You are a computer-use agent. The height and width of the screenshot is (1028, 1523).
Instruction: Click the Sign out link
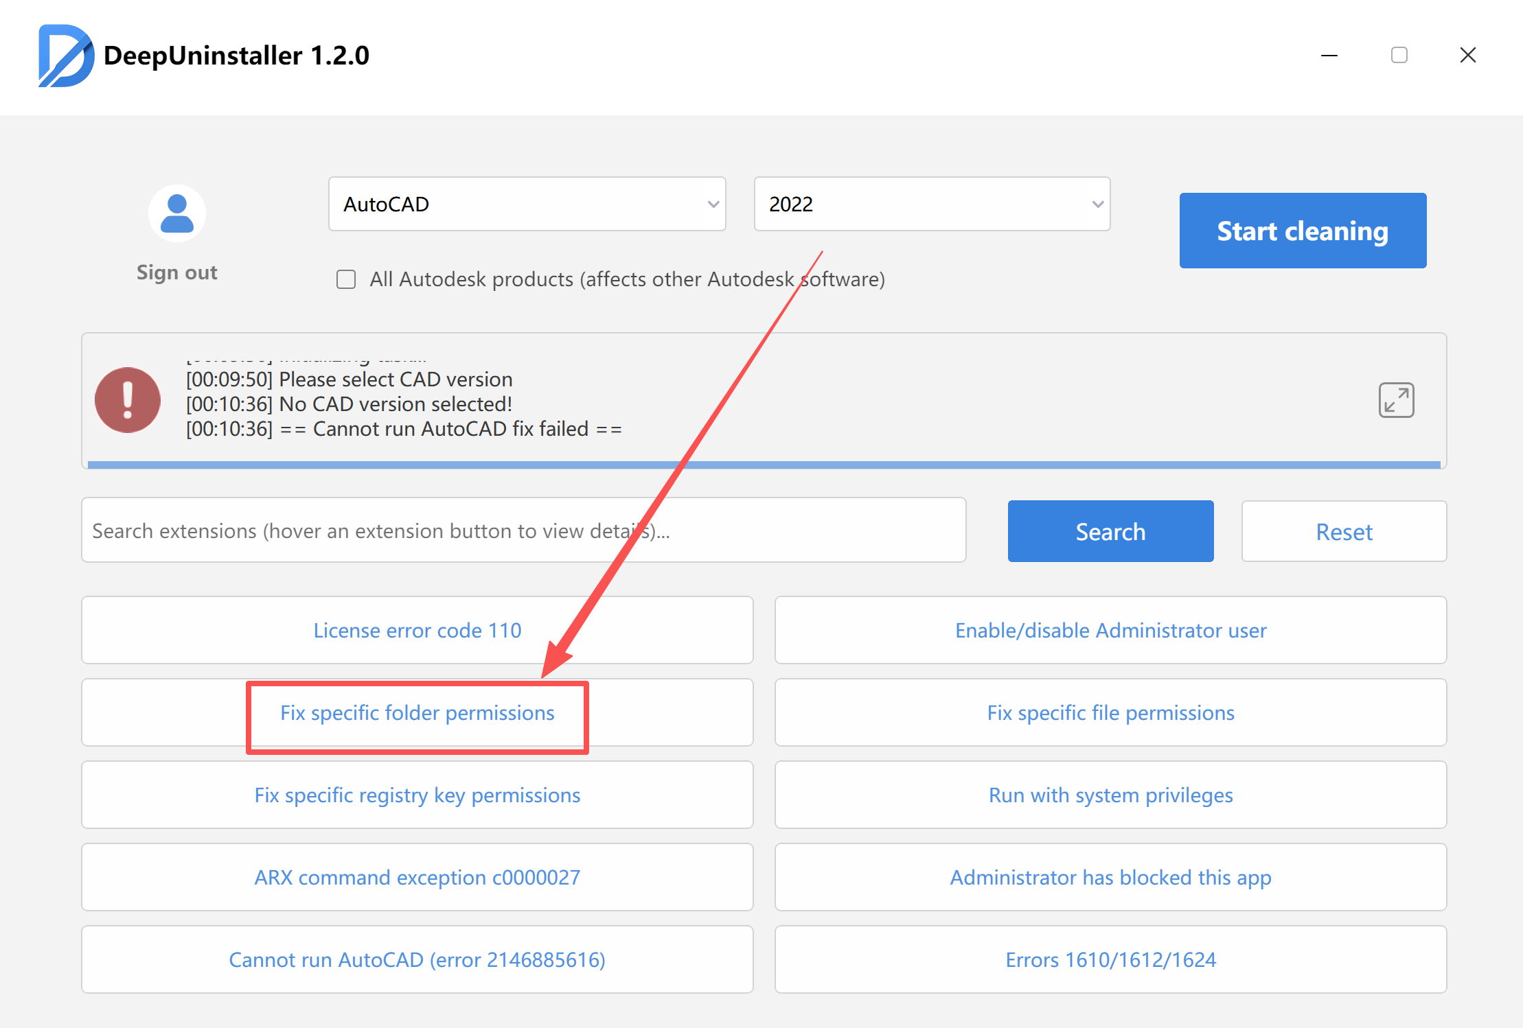[177, 272]
